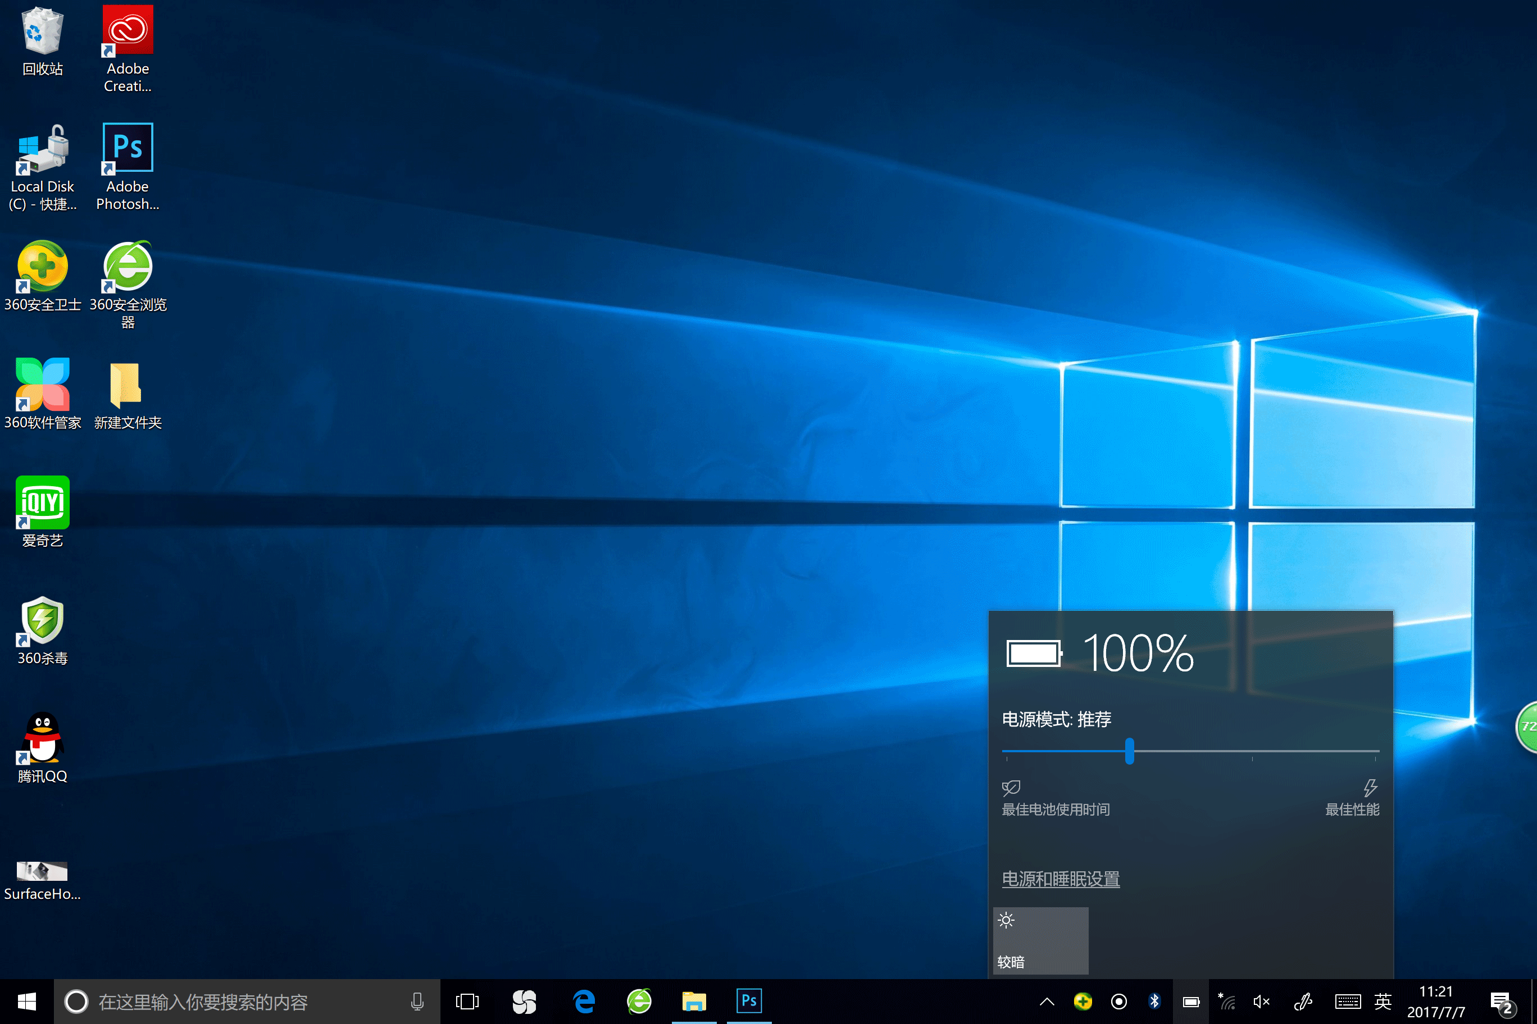Open the Adobe Creative Cloud desktop shortcut
The height and width of the screenshot is (1024, 1537).
click(128, 48)
